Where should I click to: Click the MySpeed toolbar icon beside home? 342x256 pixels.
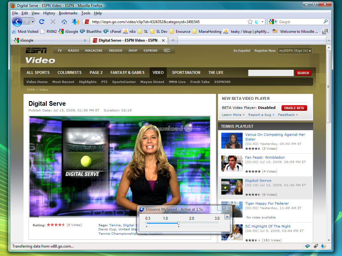click(x=76, y=22)
